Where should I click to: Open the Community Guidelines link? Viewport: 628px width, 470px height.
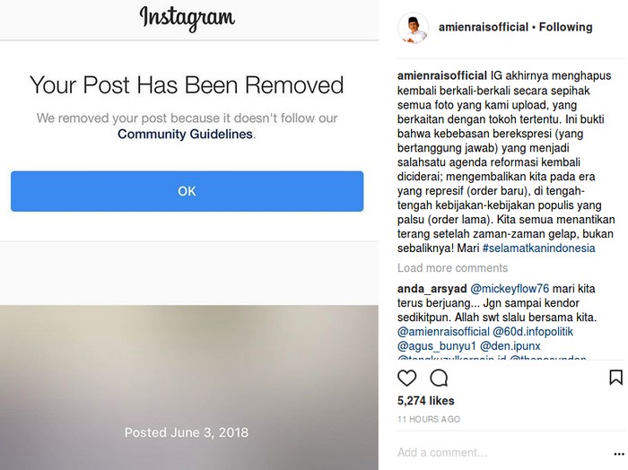coord(185,134)
